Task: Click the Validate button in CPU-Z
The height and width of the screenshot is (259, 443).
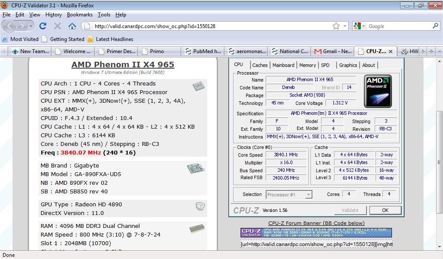Action: click(x=350, y=210)
